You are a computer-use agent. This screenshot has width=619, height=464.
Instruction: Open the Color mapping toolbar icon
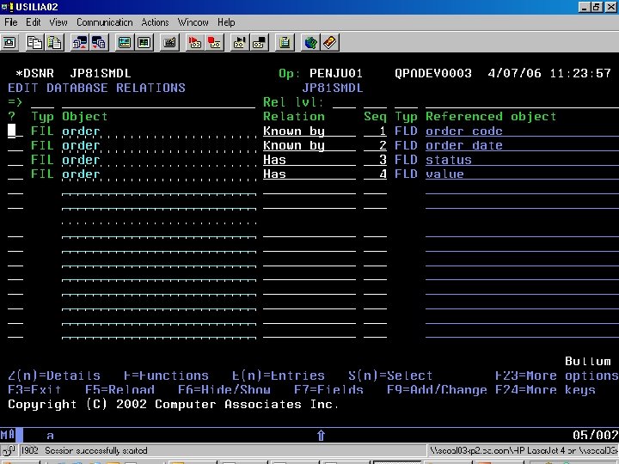[144, 43]
